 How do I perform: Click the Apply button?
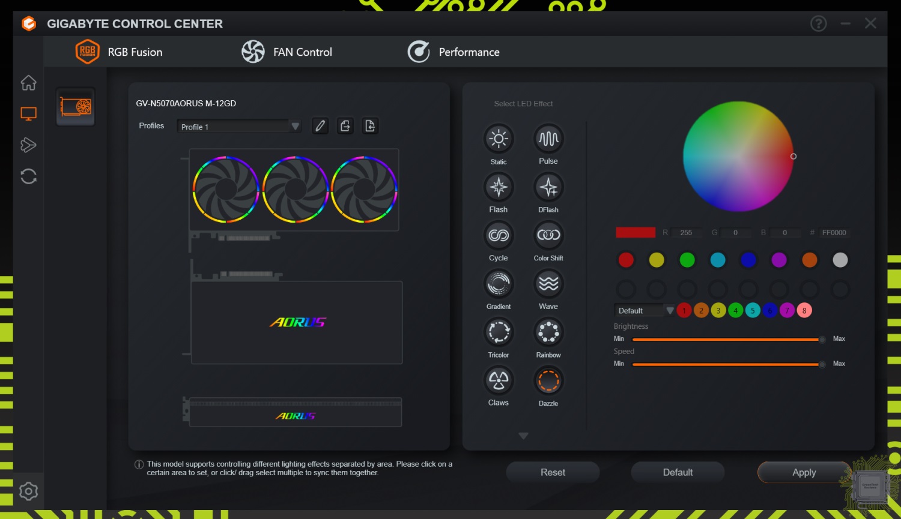[x=804, y=472]
